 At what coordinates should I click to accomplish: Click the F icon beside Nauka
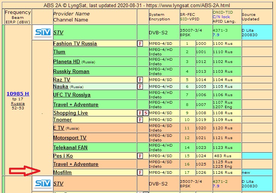tap(140, 87)
